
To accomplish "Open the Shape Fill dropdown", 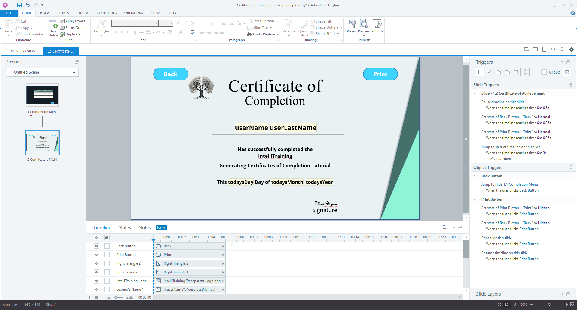I will [334, 21].
